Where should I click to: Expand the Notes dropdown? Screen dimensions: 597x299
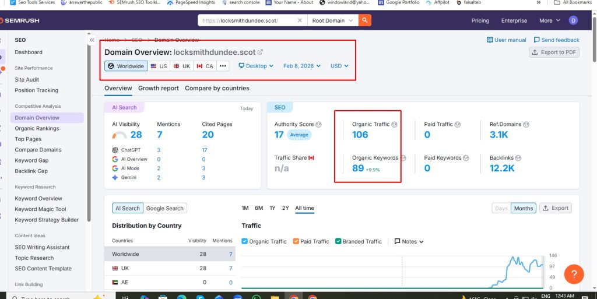(409, 241)
